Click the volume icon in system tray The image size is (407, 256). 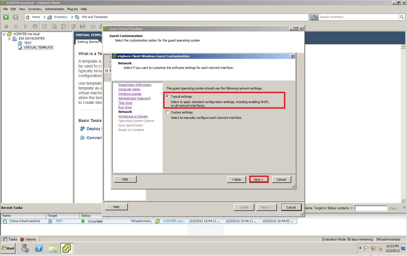point(380,248)
